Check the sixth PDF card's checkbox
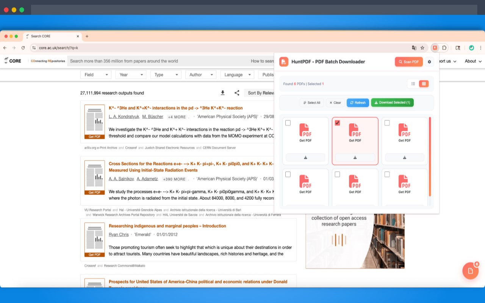 (x=387, y=174)
